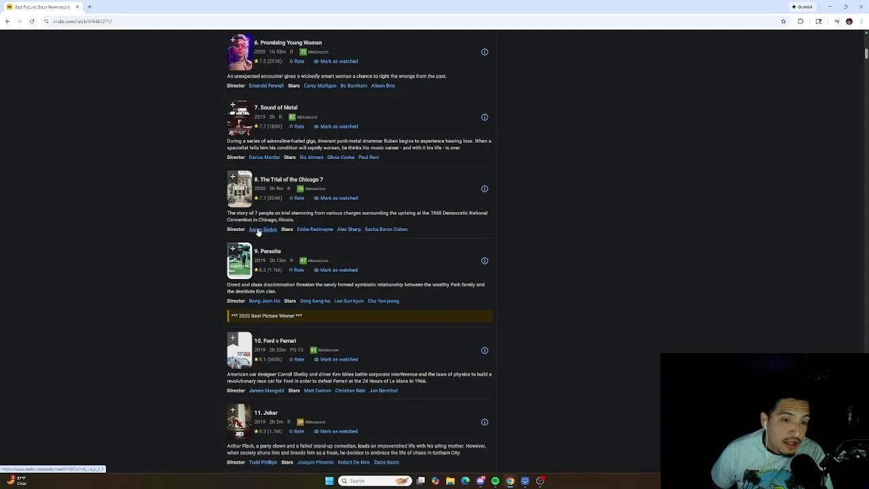
Task: Rate Sound of Metal with star
Action: (x=297, y=126)
